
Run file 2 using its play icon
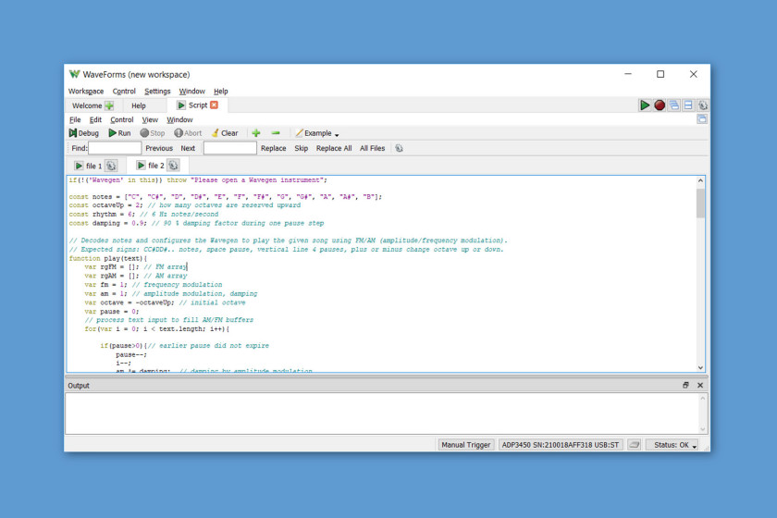141,165
